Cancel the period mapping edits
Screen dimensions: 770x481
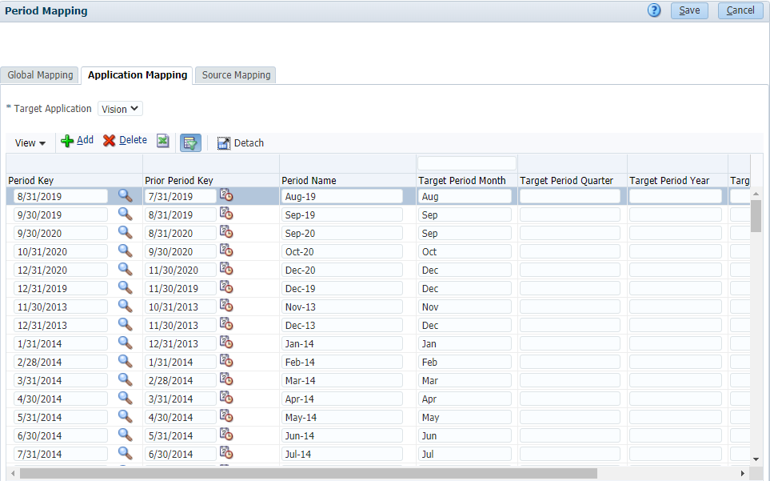740,10
